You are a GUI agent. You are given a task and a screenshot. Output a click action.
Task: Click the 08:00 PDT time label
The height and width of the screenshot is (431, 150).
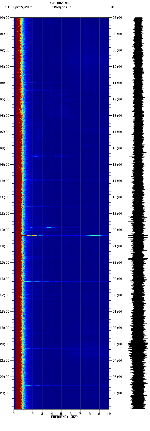5,148
